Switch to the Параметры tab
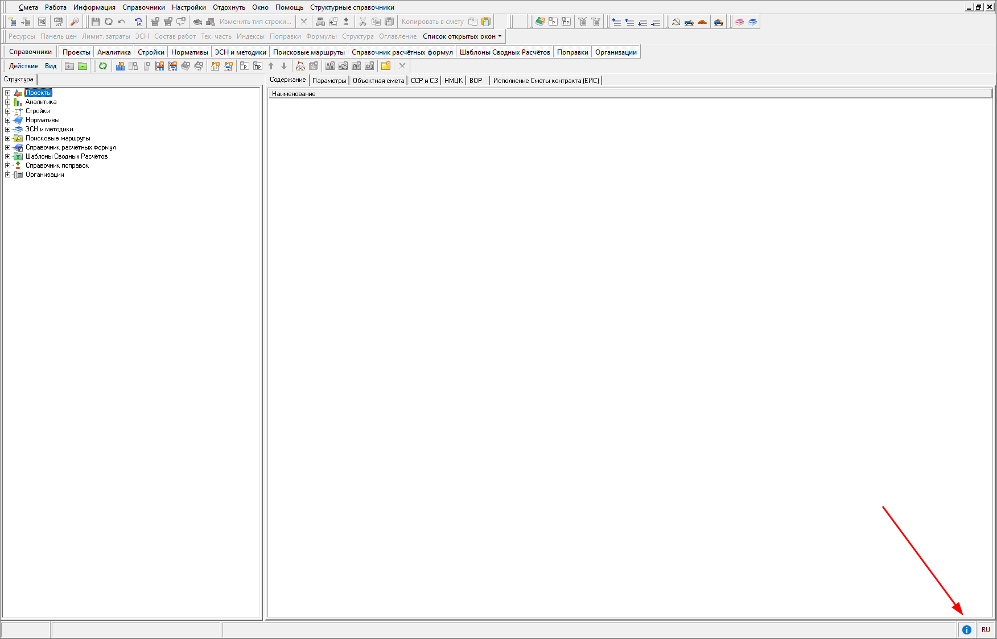The image size is (997, 639). [x=329, y=81]
